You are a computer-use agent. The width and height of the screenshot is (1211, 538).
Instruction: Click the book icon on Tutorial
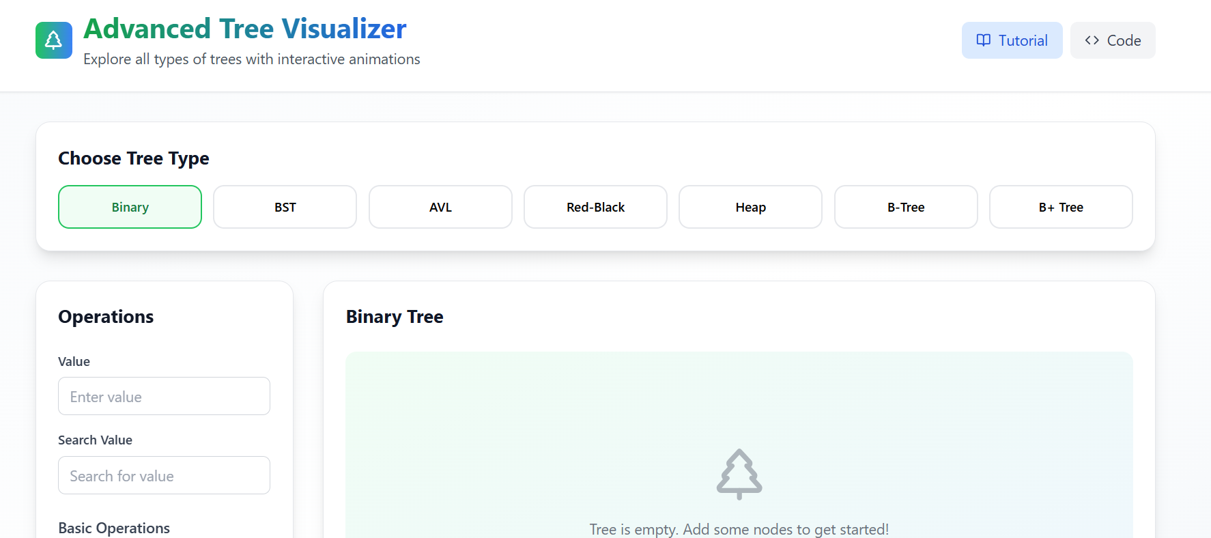click(x=983, y=40)
